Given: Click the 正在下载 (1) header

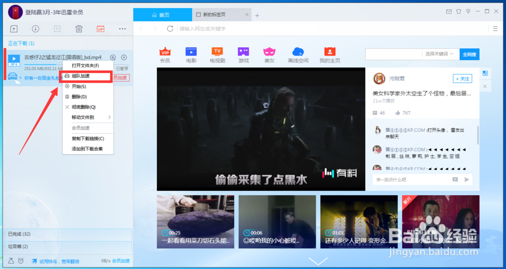Looking at the screenshot, I should click(x=21, y=43).
